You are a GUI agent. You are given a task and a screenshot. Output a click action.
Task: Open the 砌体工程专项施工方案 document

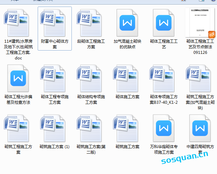(55, 78)
